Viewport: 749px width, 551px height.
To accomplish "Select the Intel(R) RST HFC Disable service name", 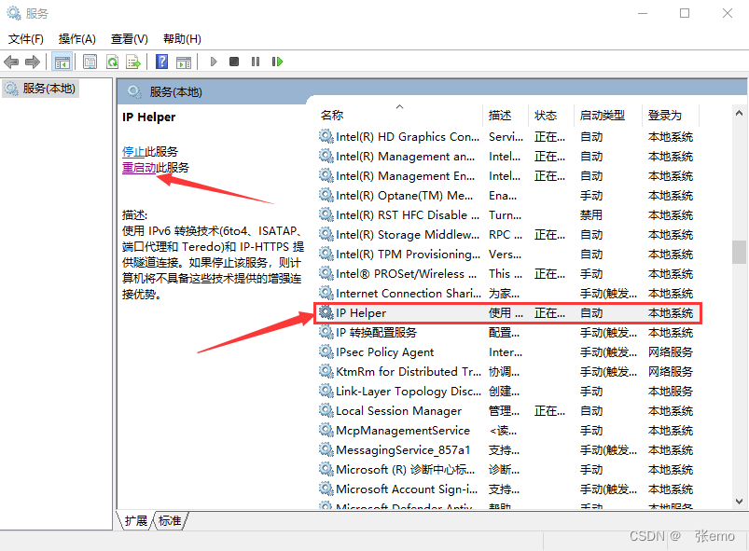I will 408,214.
